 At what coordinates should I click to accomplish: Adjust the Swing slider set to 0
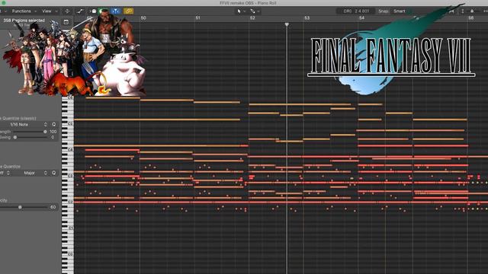click(15, 137)
